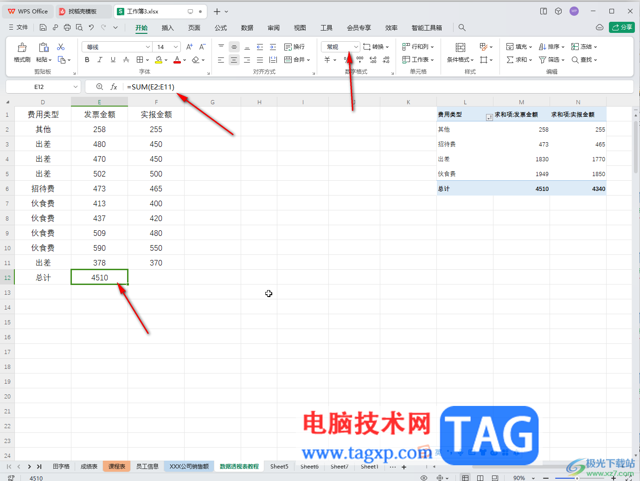Click the Print Preview icon

click(79, 27)
